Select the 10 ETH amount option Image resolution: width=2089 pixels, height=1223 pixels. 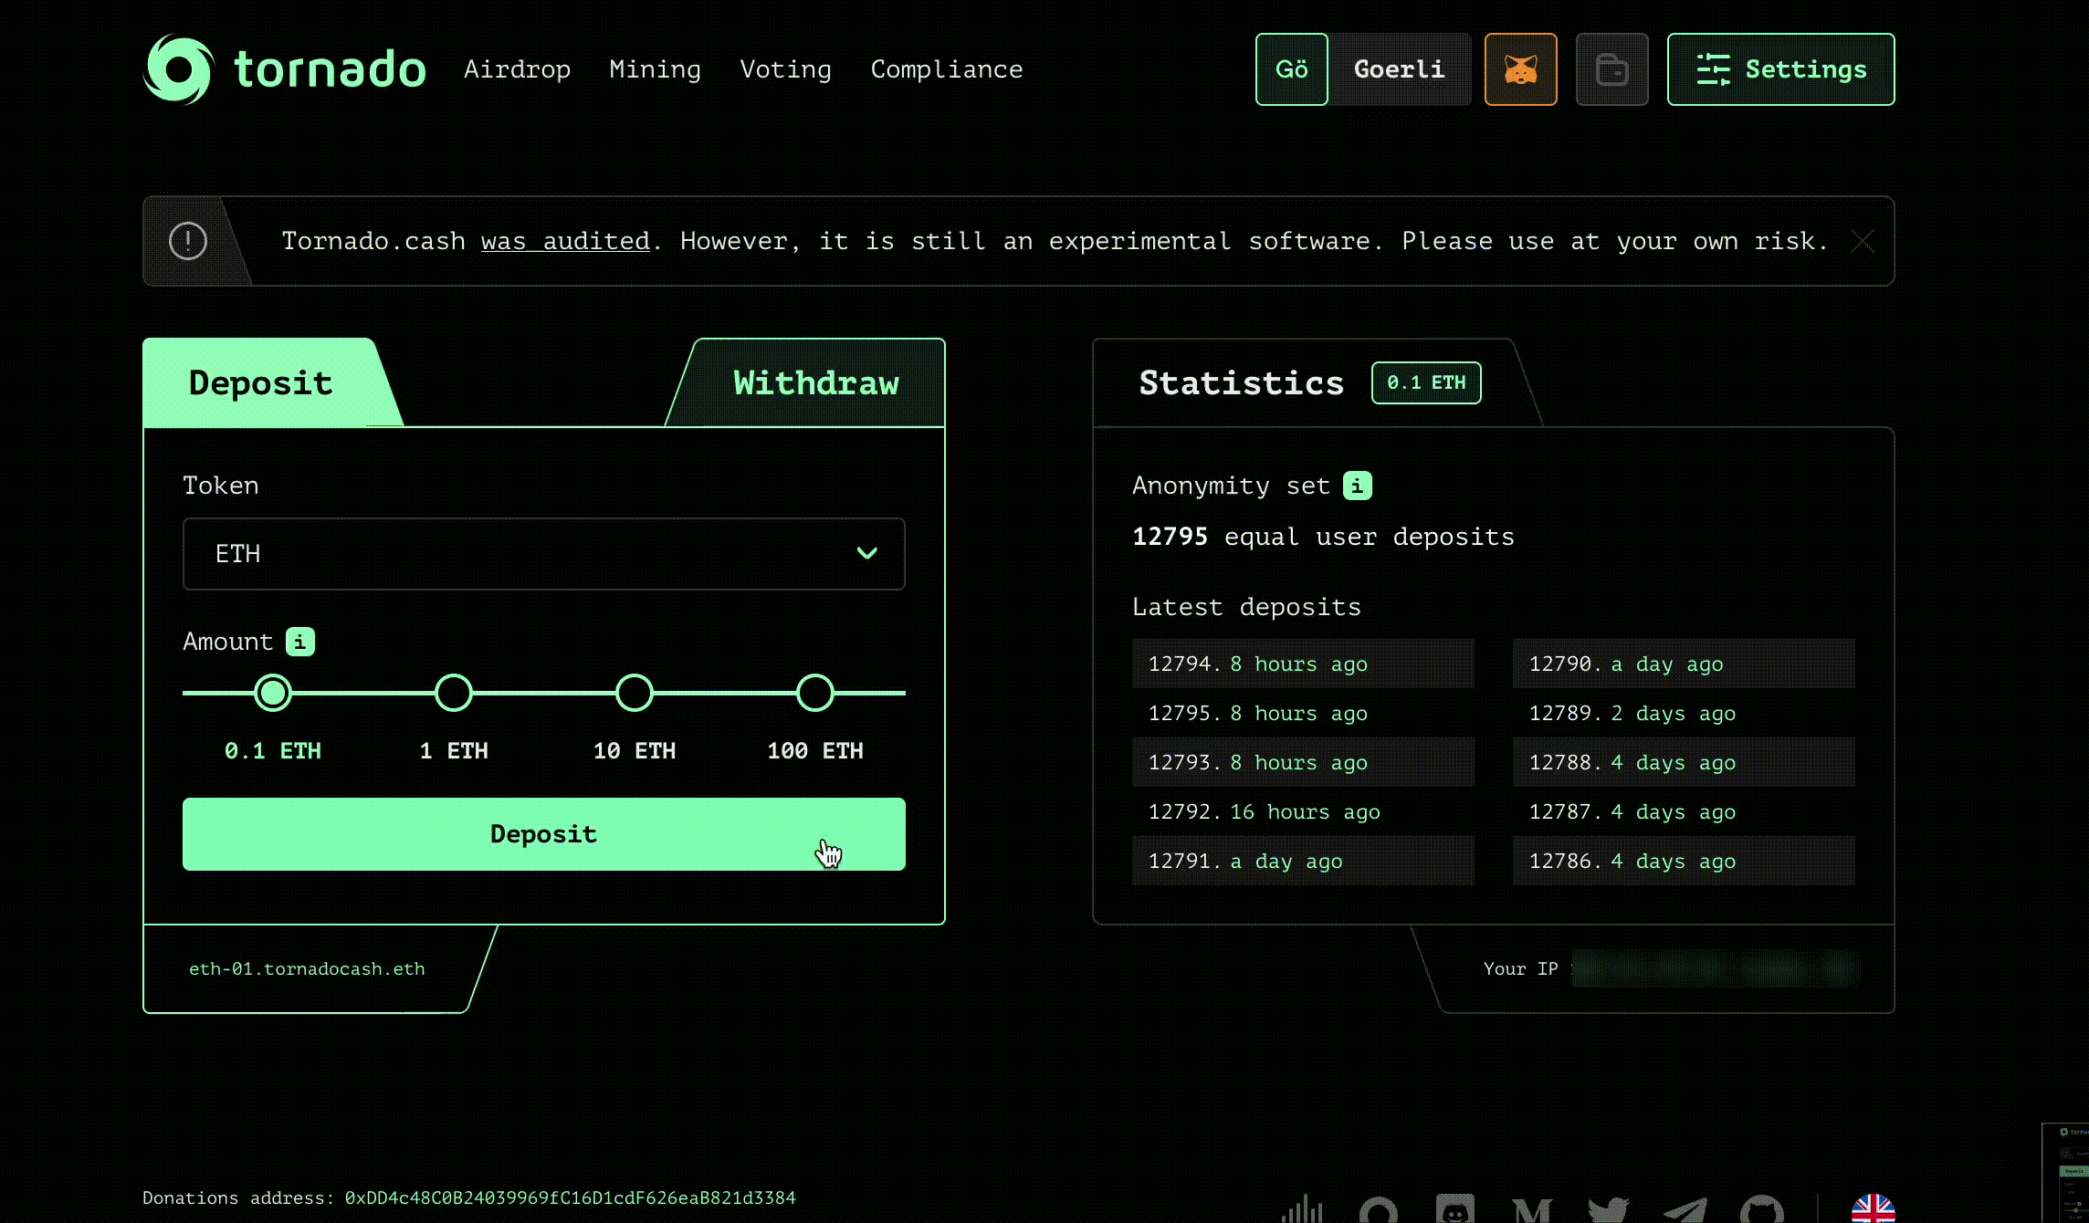635,693
